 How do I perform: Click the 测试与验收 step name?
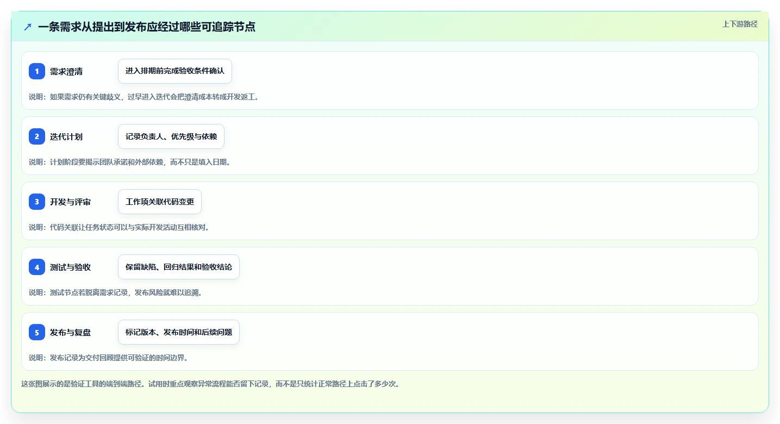pyautogui.click(x=70, y=267)
